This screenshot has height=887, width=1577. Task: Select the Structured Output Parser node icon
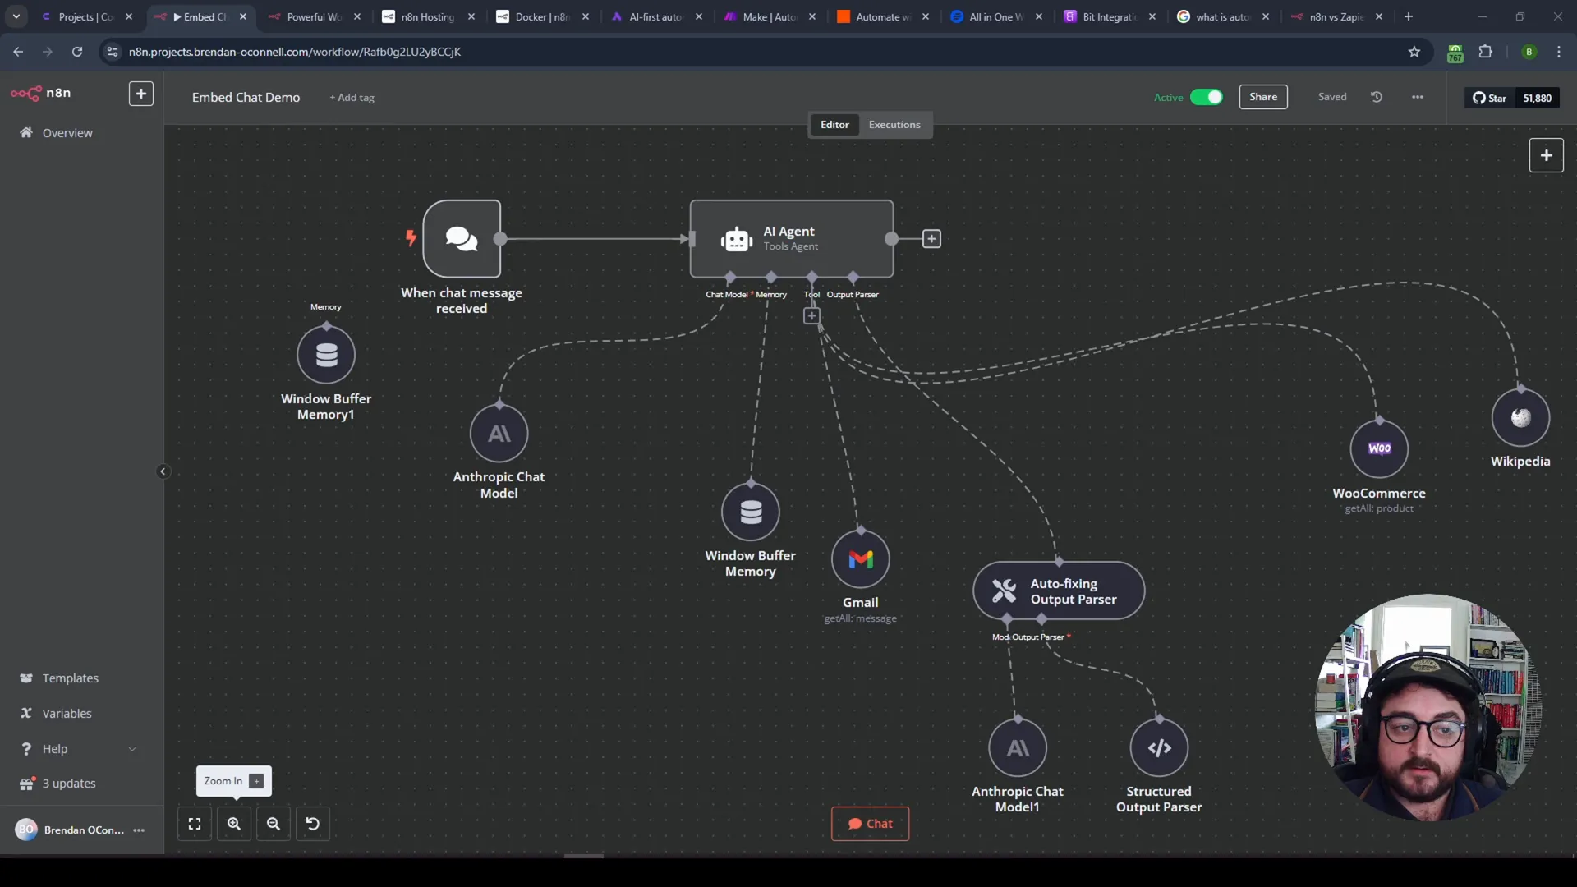[x=1159, y=747]
